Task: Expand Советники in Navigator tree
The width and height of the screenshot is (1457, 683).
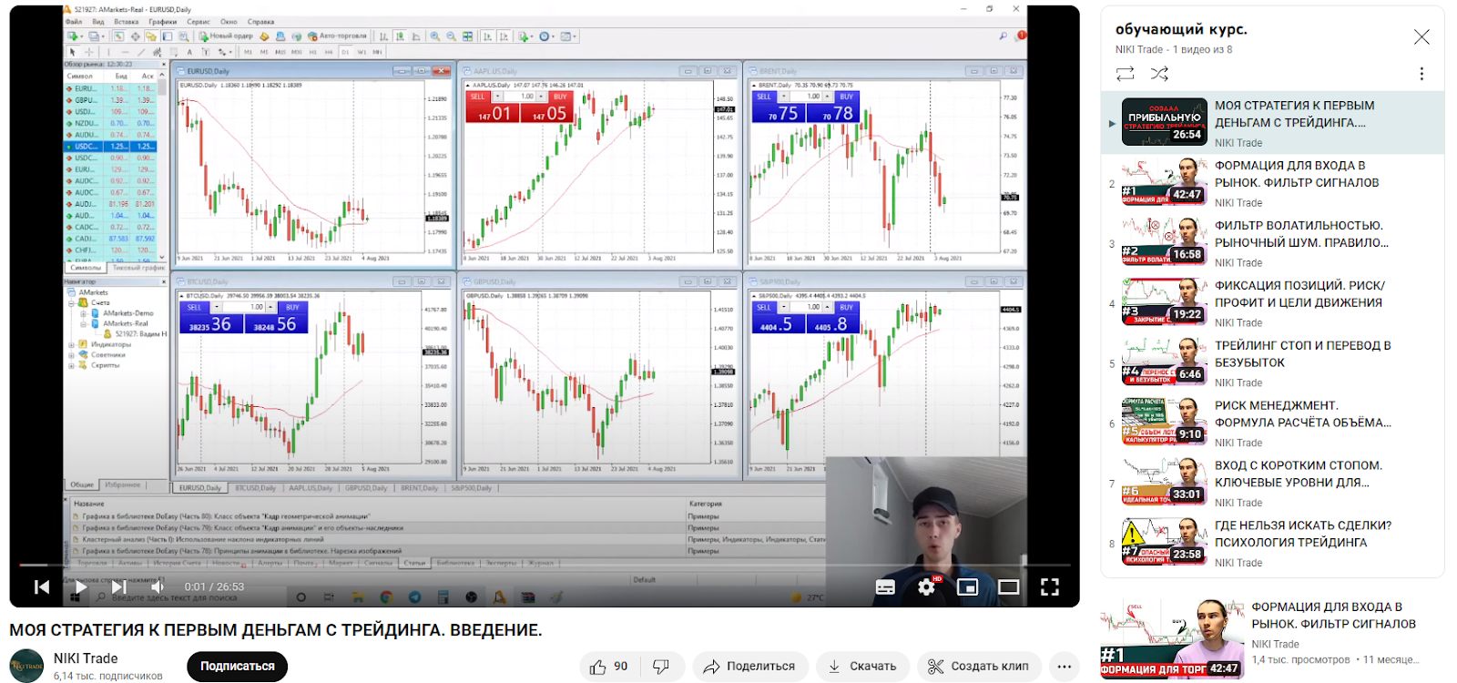Action: click(72, 355)
